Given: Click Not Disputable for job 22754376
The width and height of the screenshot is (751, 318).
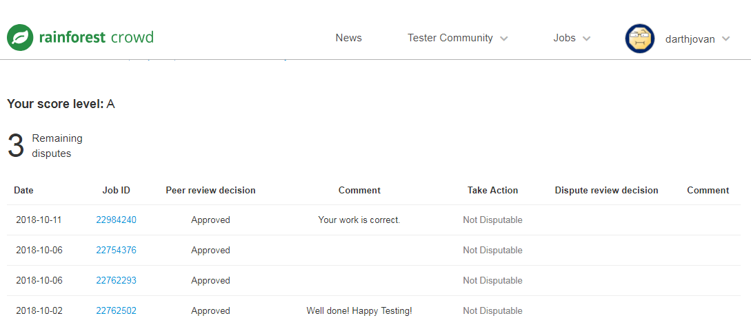Looking at the screenshot, I should (x=493, y=250).
